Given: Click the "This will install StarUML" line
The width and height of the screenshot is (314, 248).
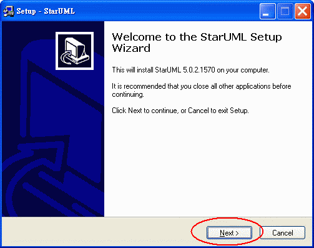Looking at the screenshot, I should 190,70.
